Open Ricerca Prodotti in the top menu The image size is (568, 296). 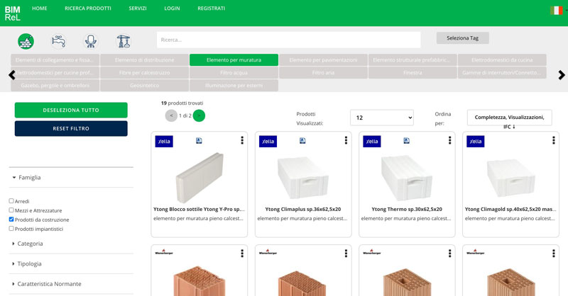(88, 8)
